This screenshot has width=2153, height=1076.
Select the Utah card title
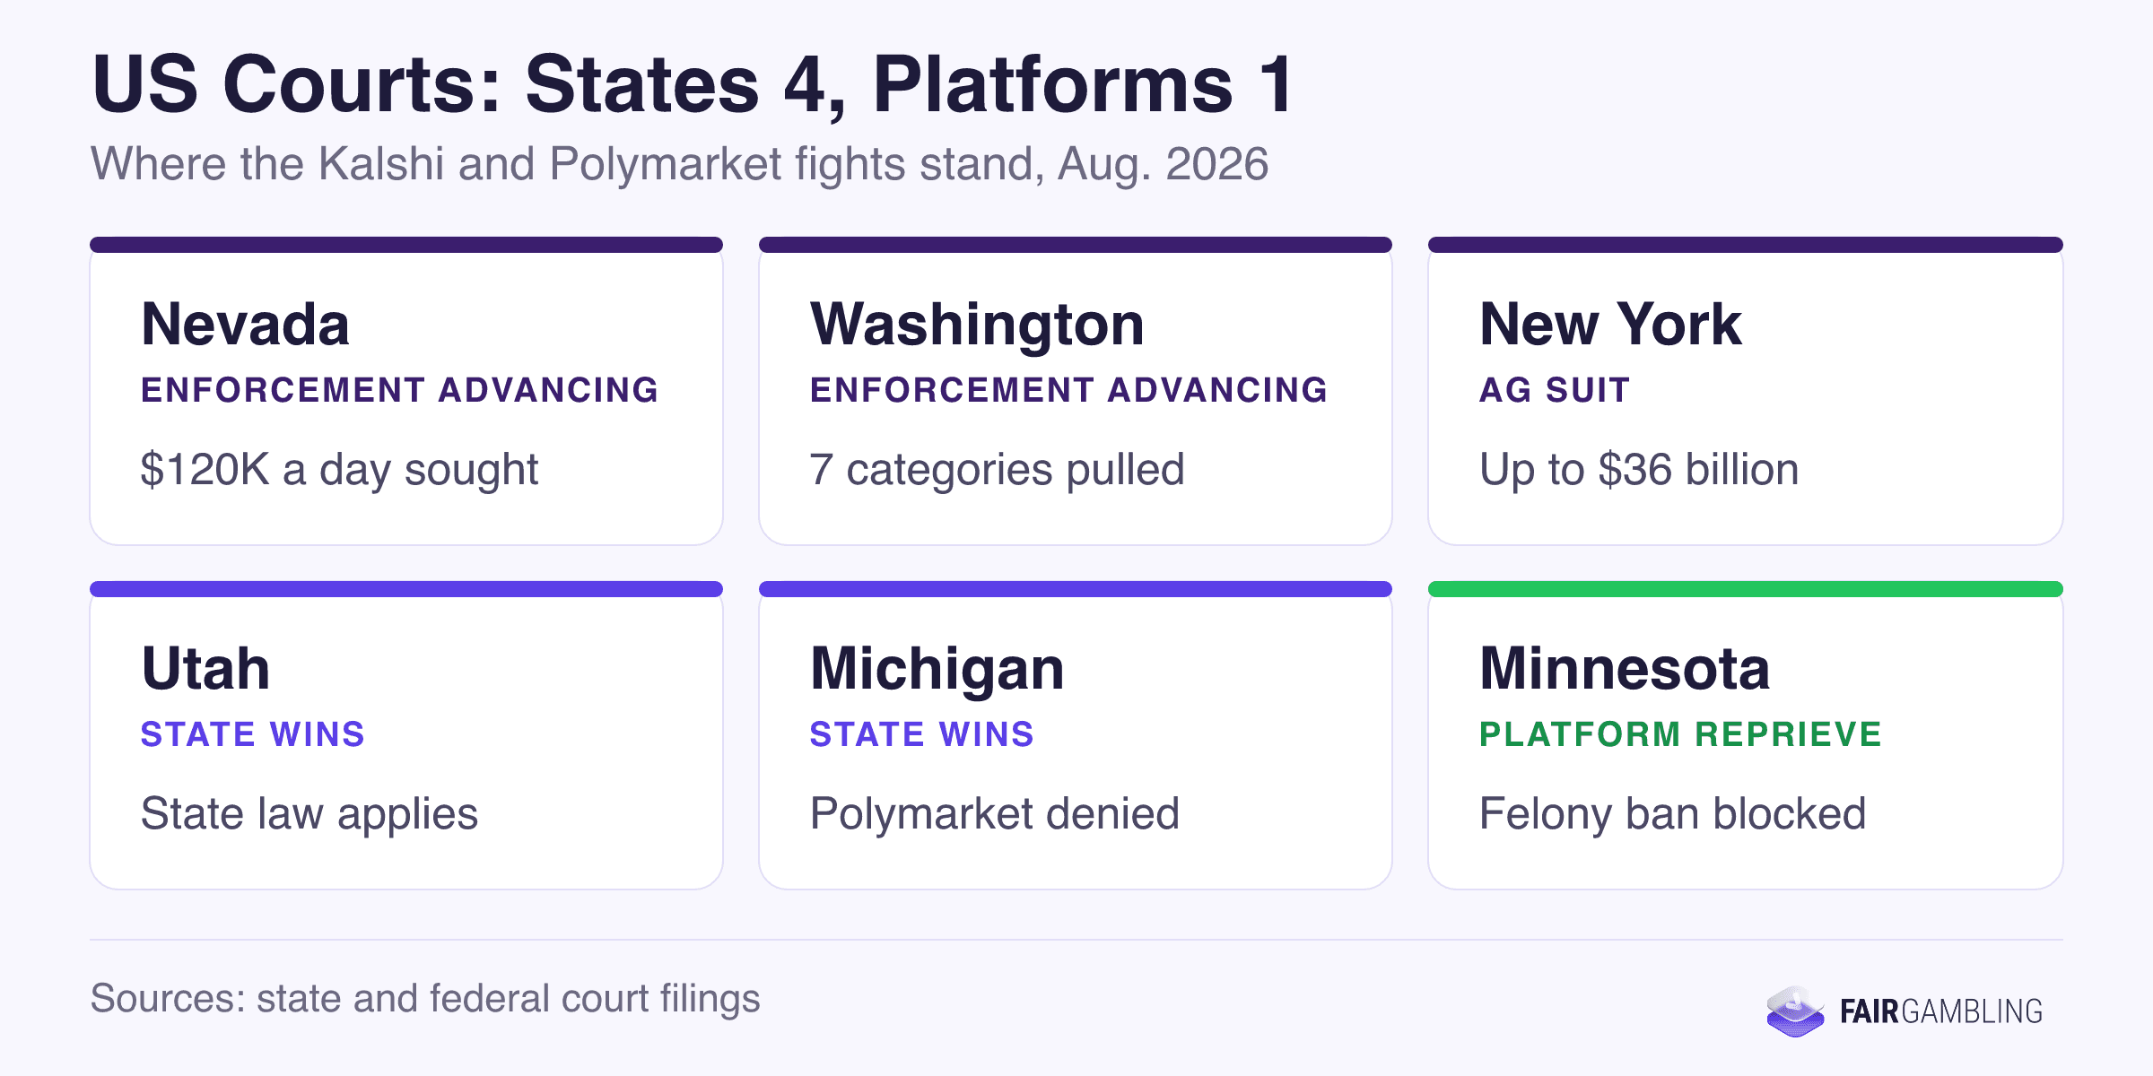click(x=205, y=668)
